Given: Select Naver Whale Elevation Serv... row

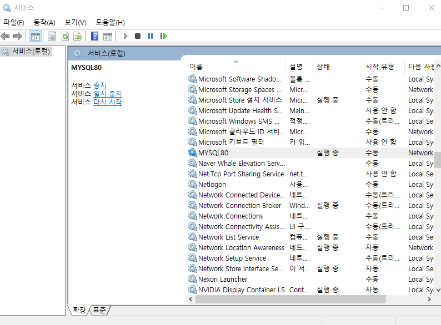Looking at the screenshot, I should pos(311,164).
